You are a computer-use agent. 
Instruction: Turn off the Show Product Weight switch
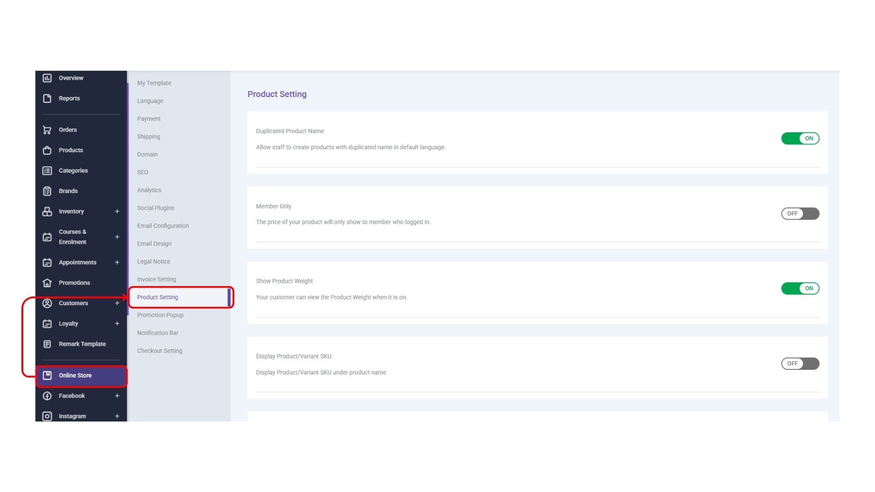(x=800, y=288)
